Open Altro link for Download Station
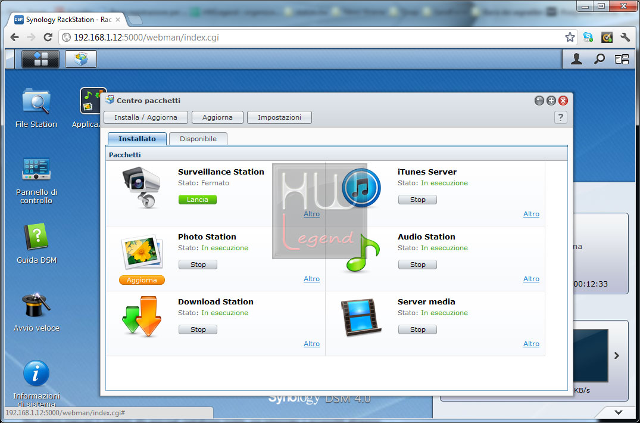This screenshot has height=423, width=640. click(311, 344)
